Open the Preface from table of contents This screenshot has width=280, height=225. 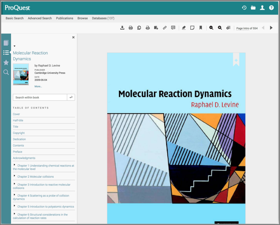tap(17, 151)
